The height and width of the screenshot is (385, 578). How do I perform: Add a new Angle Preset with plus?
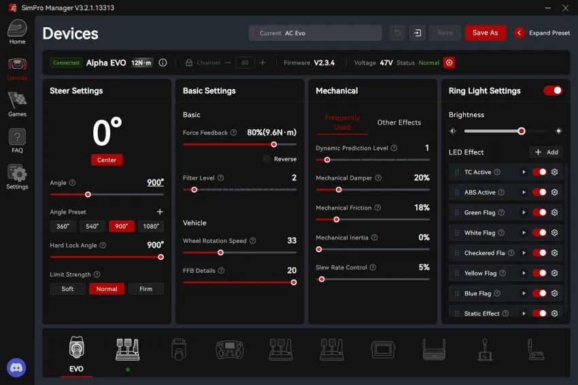[x=160, y=212]
